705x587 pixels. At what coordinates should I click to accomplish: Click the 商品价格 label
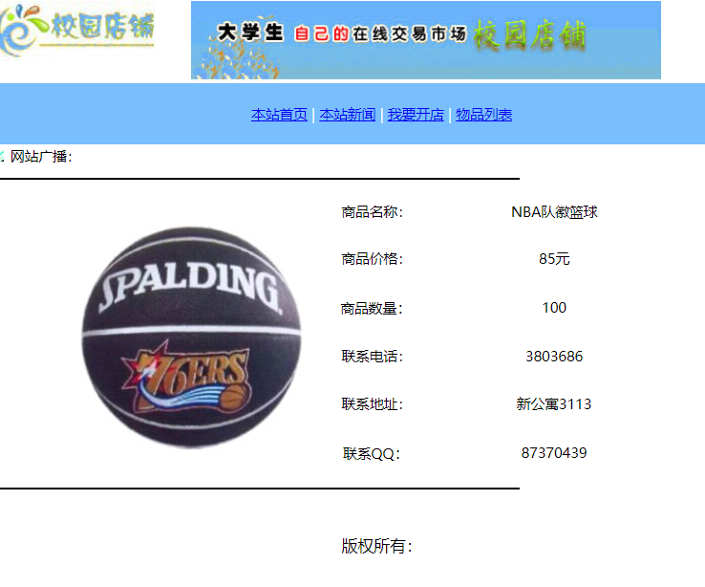click(x=372, y=259)
